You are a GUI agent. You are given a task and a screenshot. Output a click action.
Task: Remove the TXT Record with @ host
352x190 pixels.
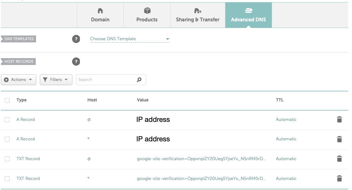click(339, 159)
